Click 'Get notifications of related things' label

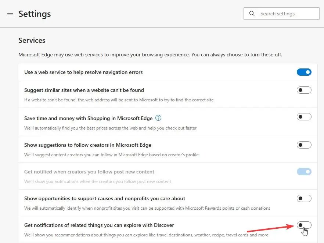tap(99, 225)
